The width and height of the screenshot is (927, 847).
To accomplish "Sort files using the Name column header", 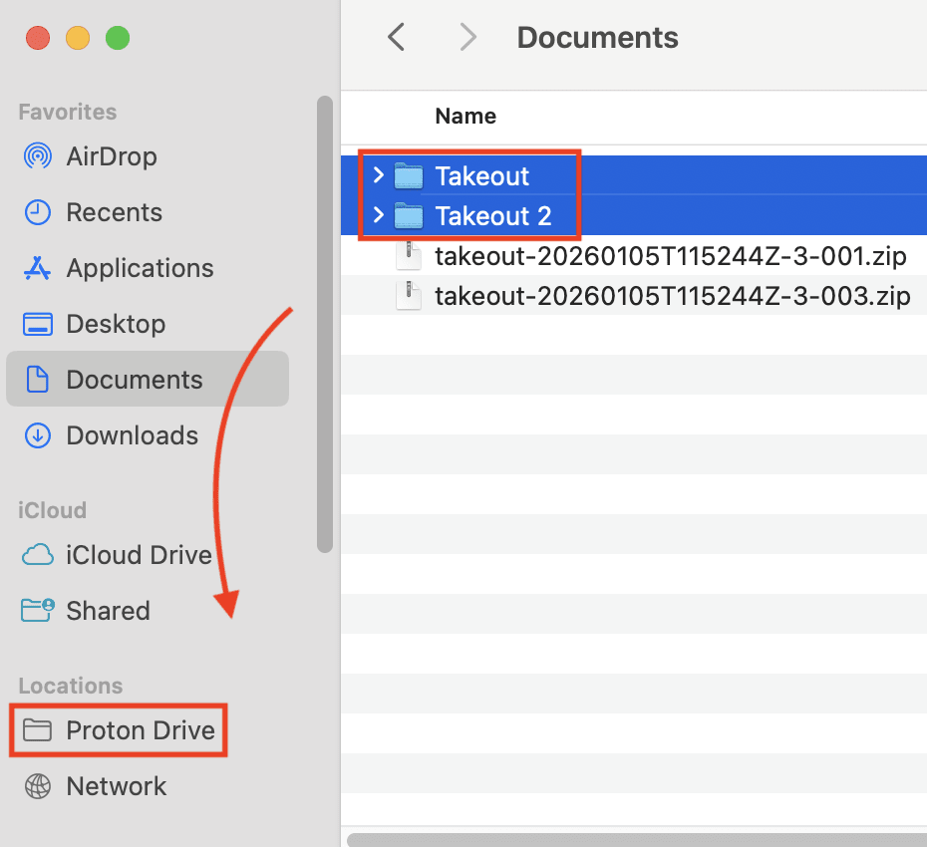I will [x=464, y=116].
